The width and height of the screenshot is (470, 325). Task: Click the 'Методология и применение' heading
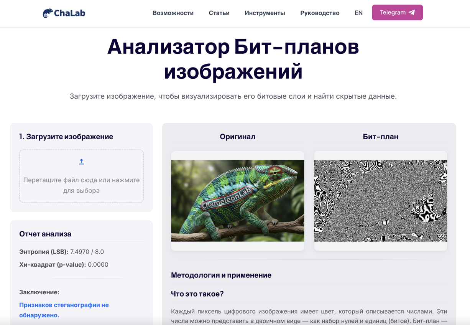(x=221, y=275)
